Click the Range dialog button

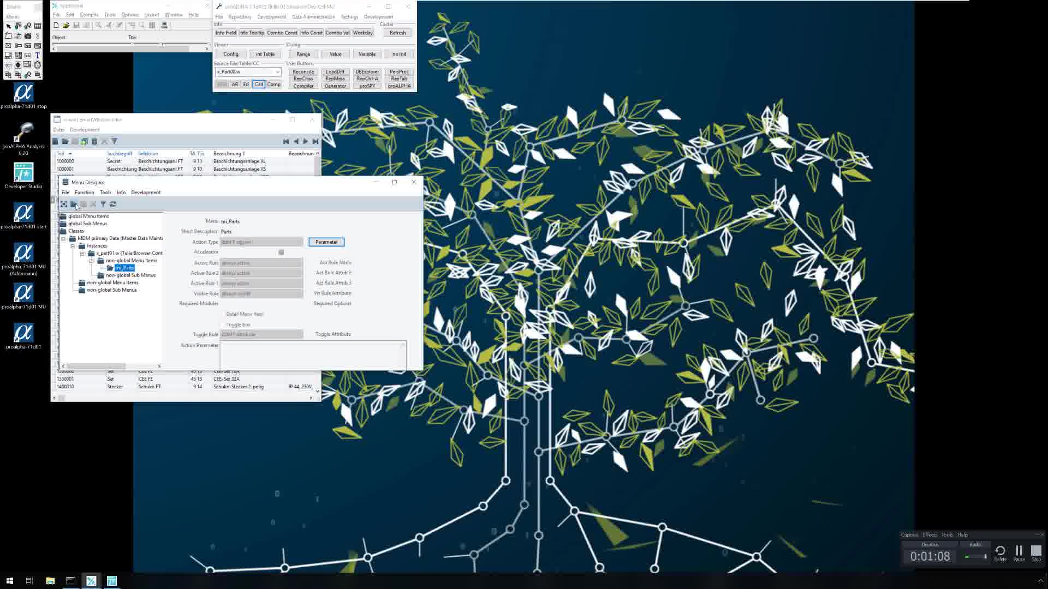303,54
